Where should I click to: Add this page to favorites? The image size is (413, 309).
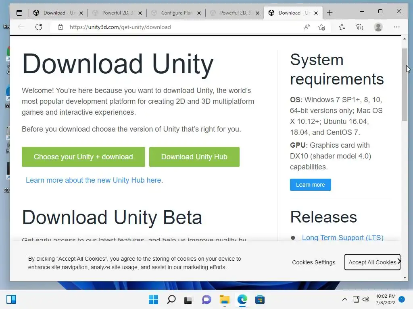click(x=321, y=27)
